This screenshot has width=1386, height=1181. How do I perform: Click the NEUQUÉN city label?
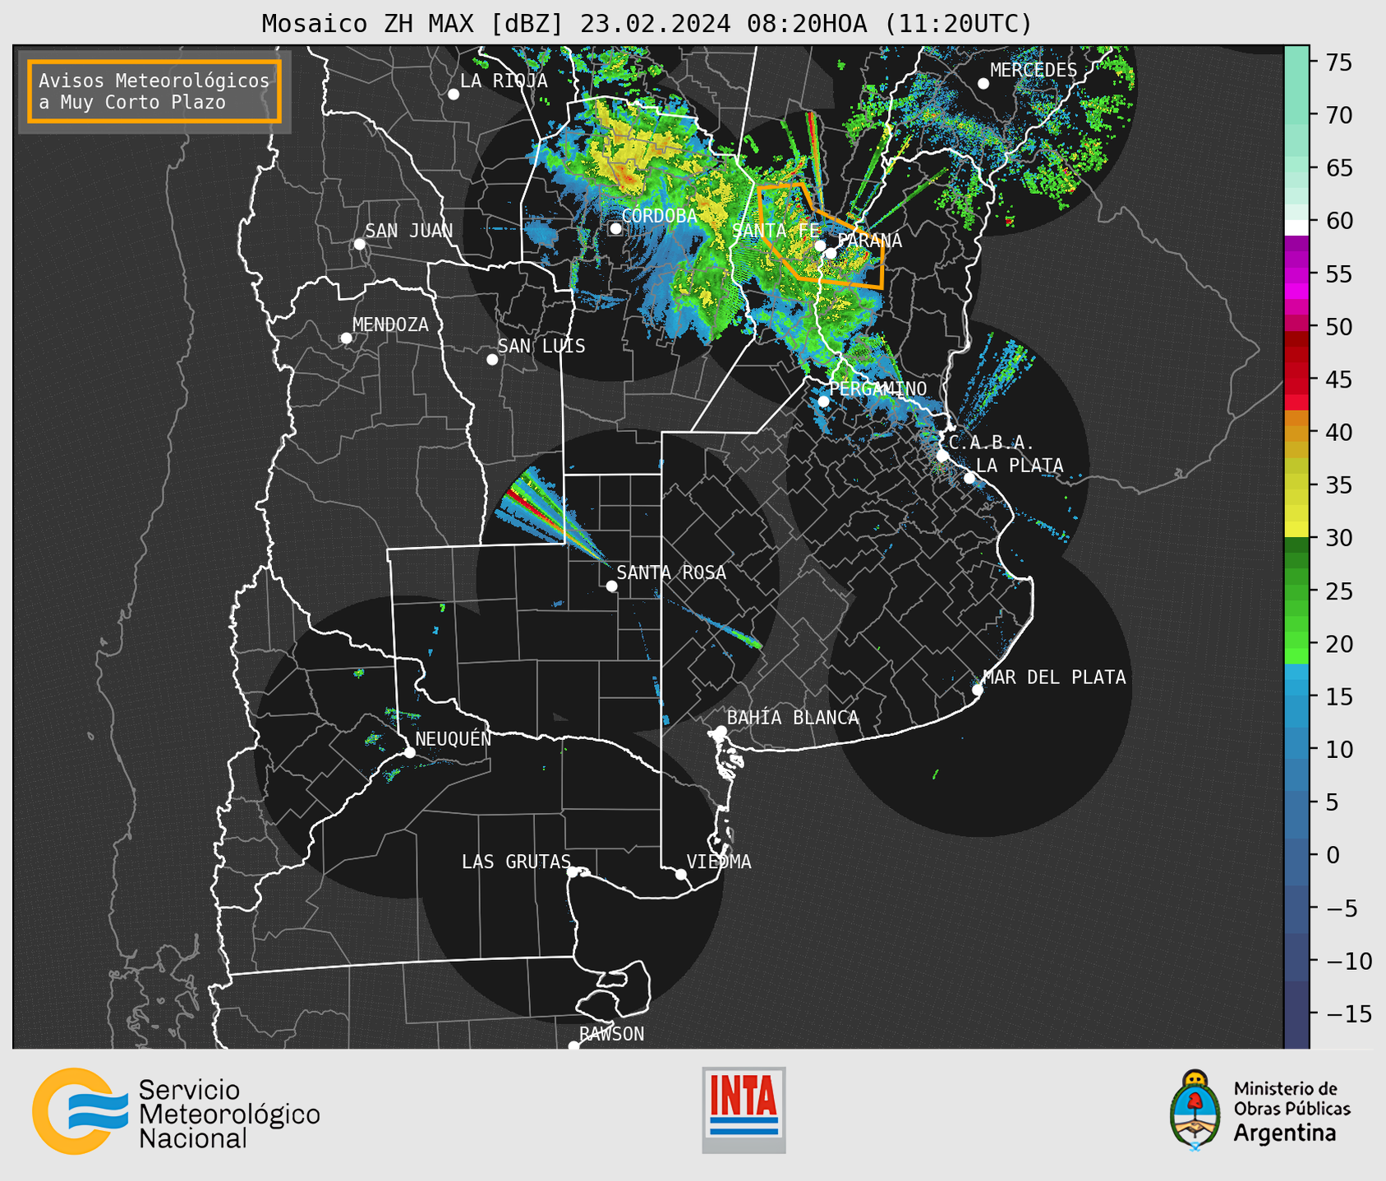[x=454, y=738]
